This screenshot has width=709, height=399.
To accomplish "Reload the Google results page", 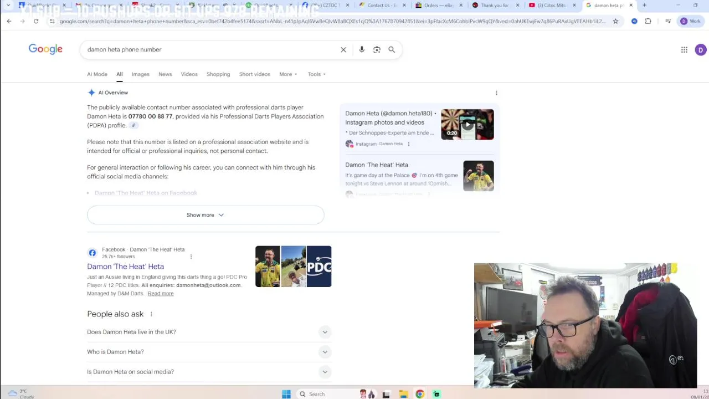I will pos(36,21).
